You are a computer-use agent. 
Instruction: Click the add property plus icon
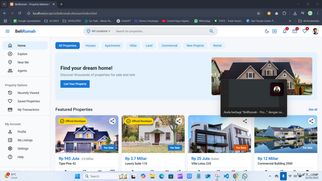(274, 31)
